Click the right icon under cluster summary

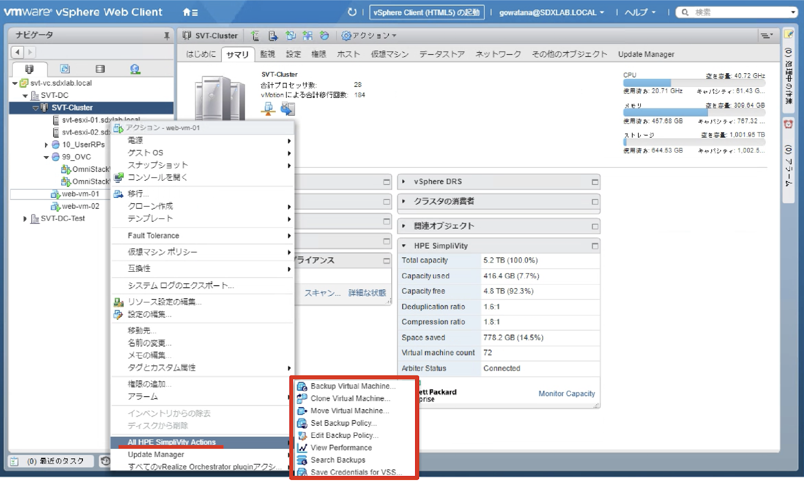[288, 108]
